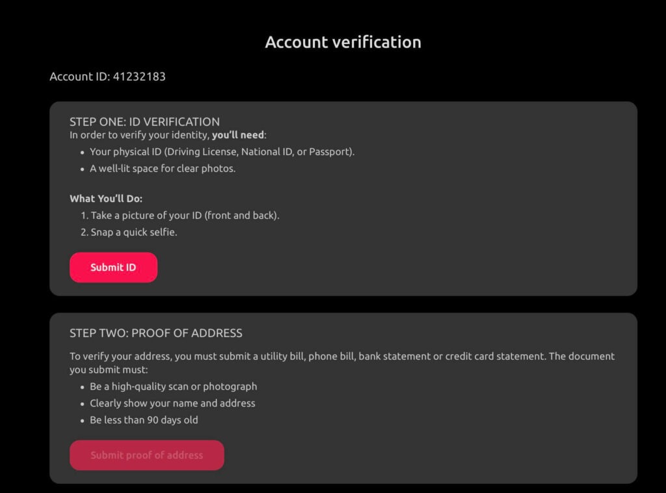Click the address verification paragraph text
Image resolution: width=666 pixels, height=493 pixels.
point(342,362)
